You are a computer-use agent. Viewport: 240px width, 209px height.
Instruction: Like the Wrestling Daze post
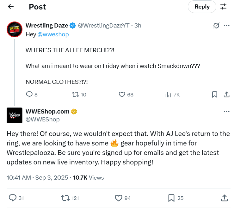122,94
